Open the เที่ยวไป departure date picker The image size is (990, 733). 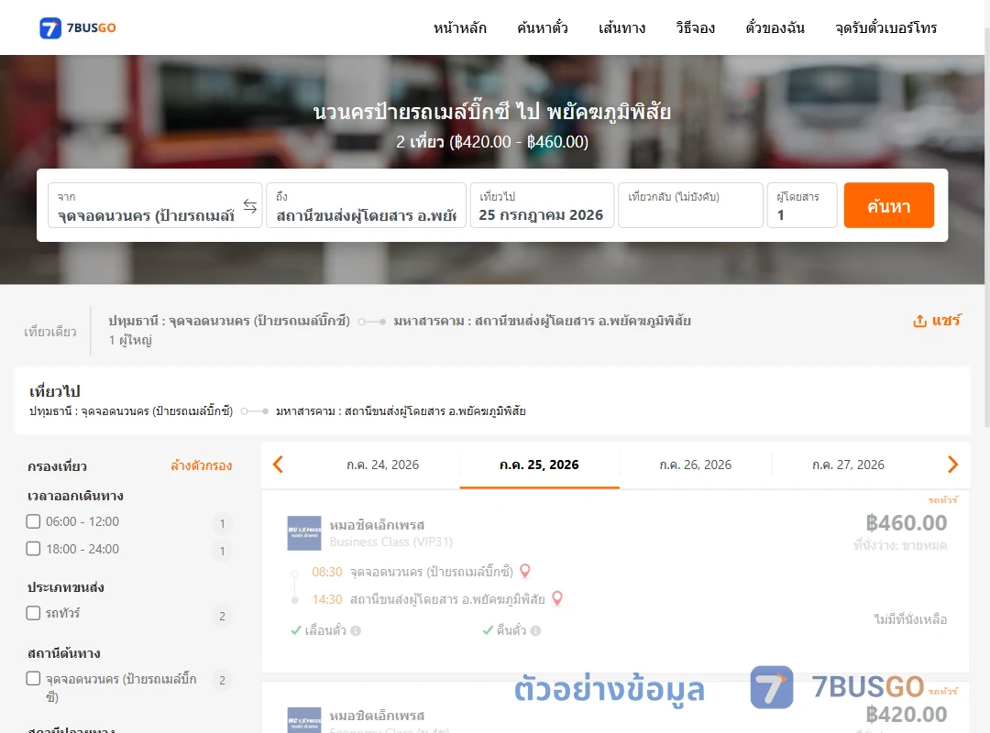click(542, 206)
